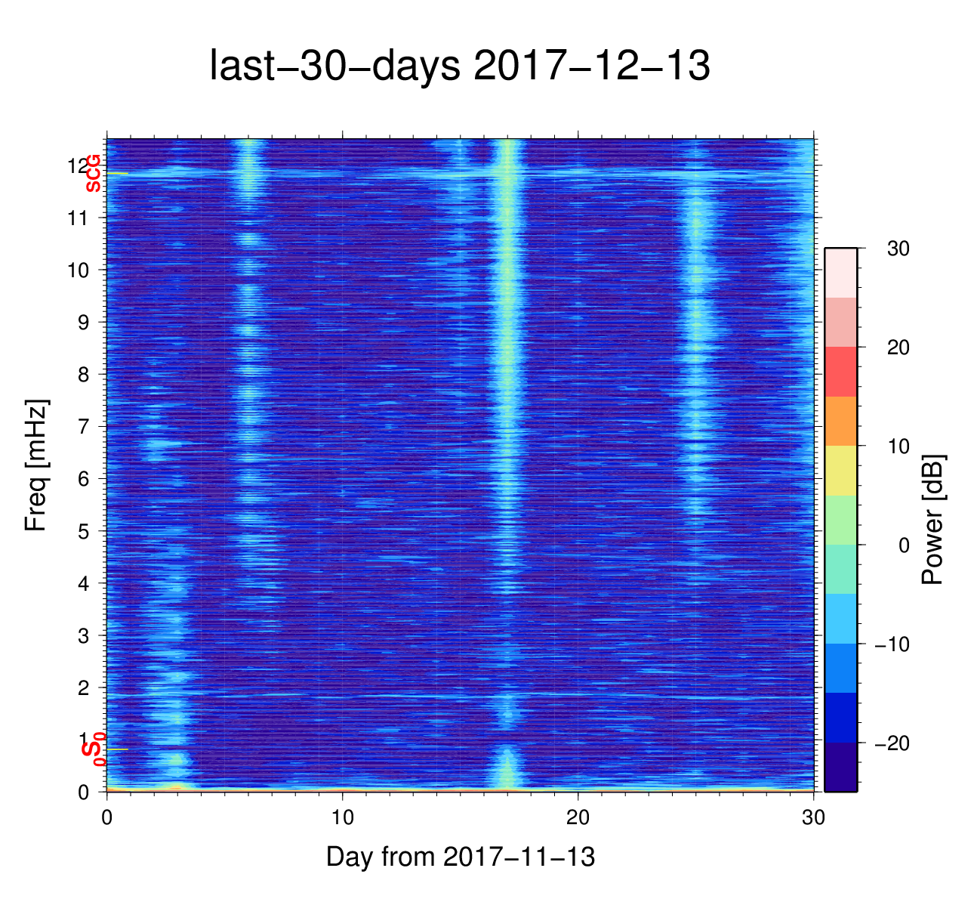Click the red swatch in the colorbar
This screenshot has width=974, height=899.
(840, 372)
